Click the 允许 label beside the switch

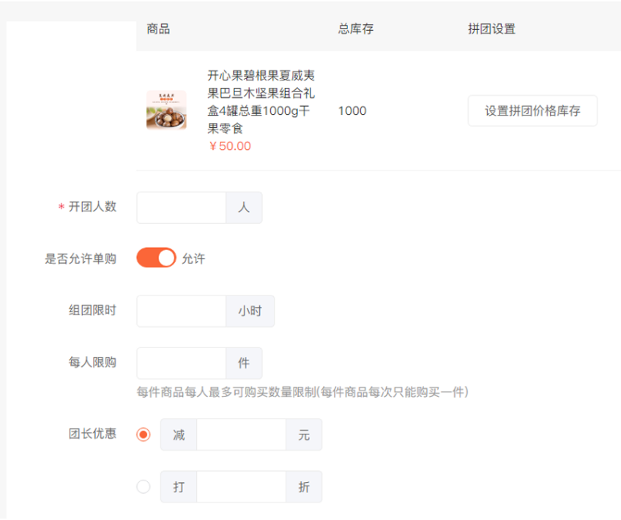(x=193, y=259)
